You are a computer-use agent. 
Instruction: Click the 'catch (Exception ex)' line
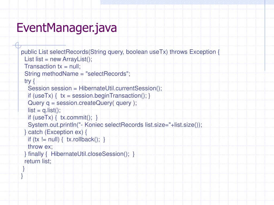[x=56, y=132]
